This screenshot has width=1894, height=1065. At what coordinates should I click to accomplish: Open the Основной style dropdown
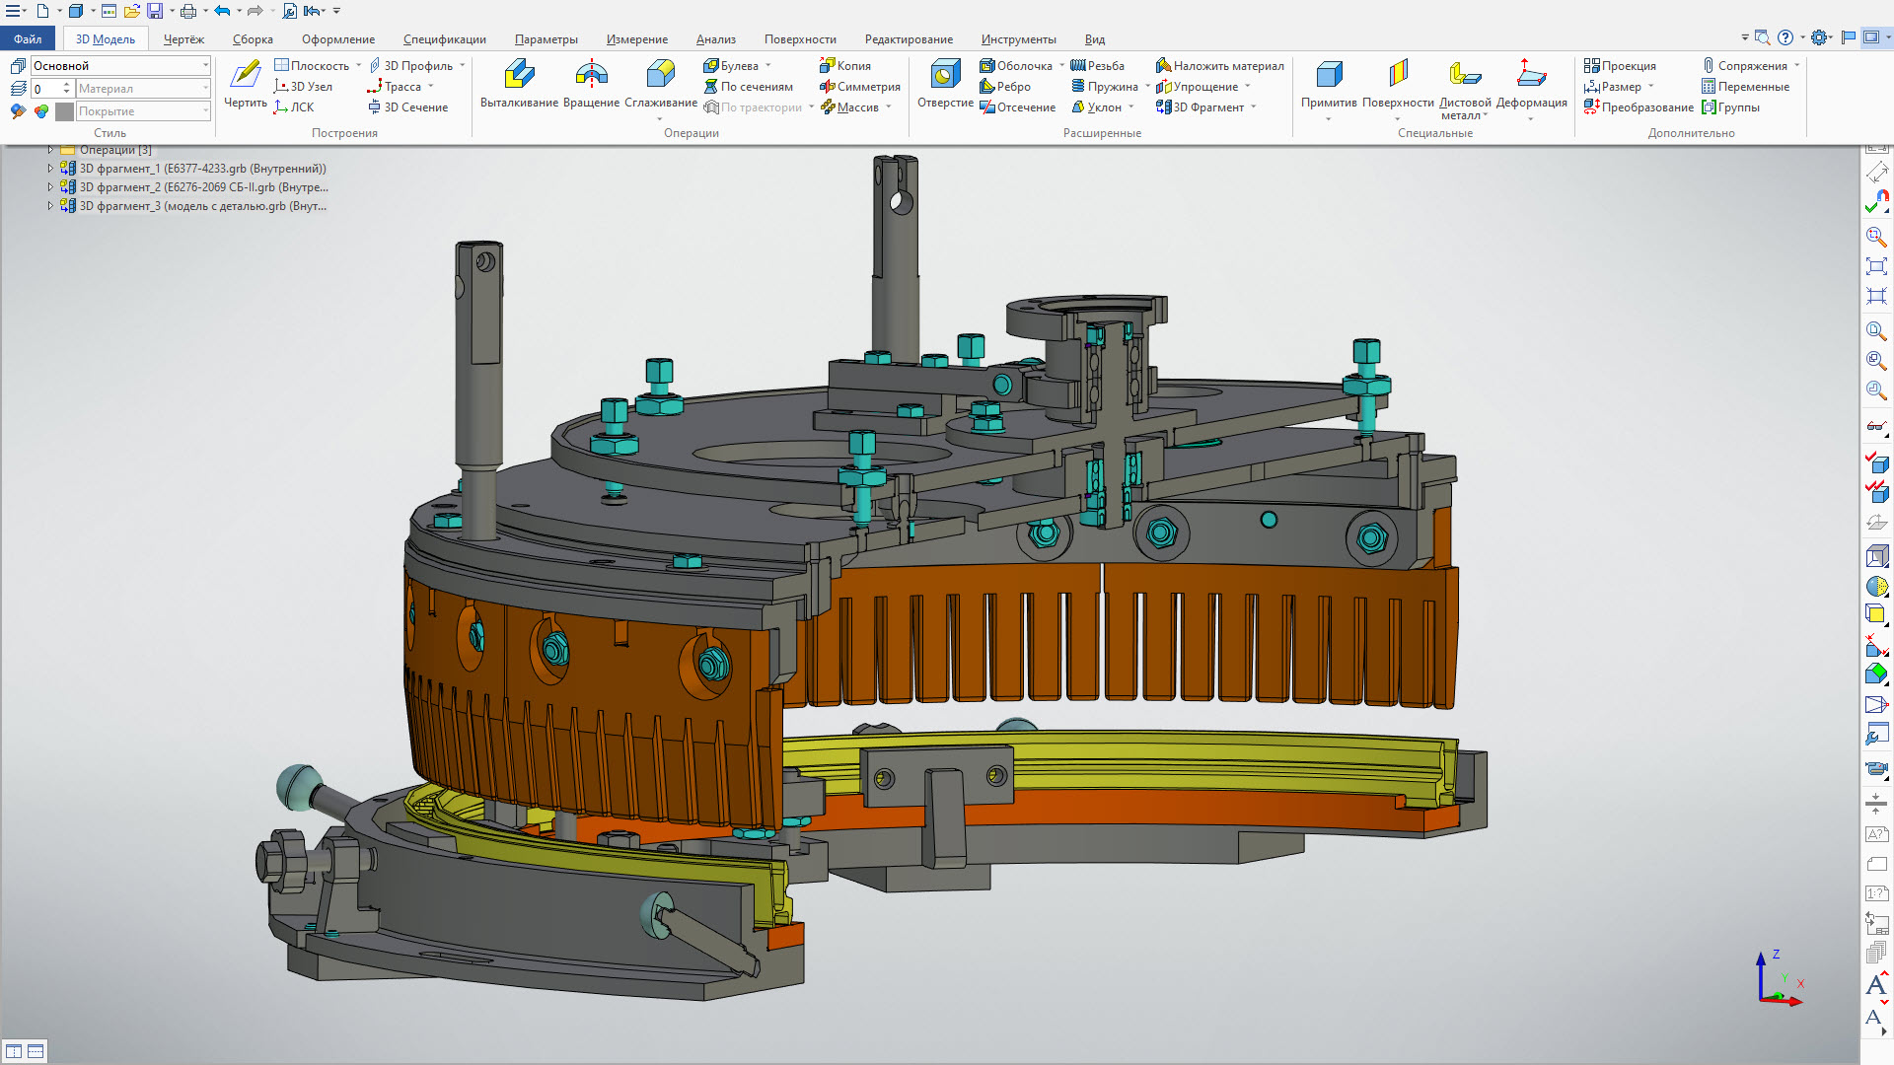(x=121, y=66)
